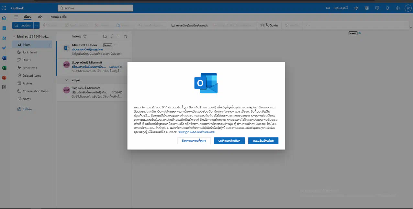This screenshot has width=413, height=209.
Task: Open the Notes folder
Action: coord(32,99)
